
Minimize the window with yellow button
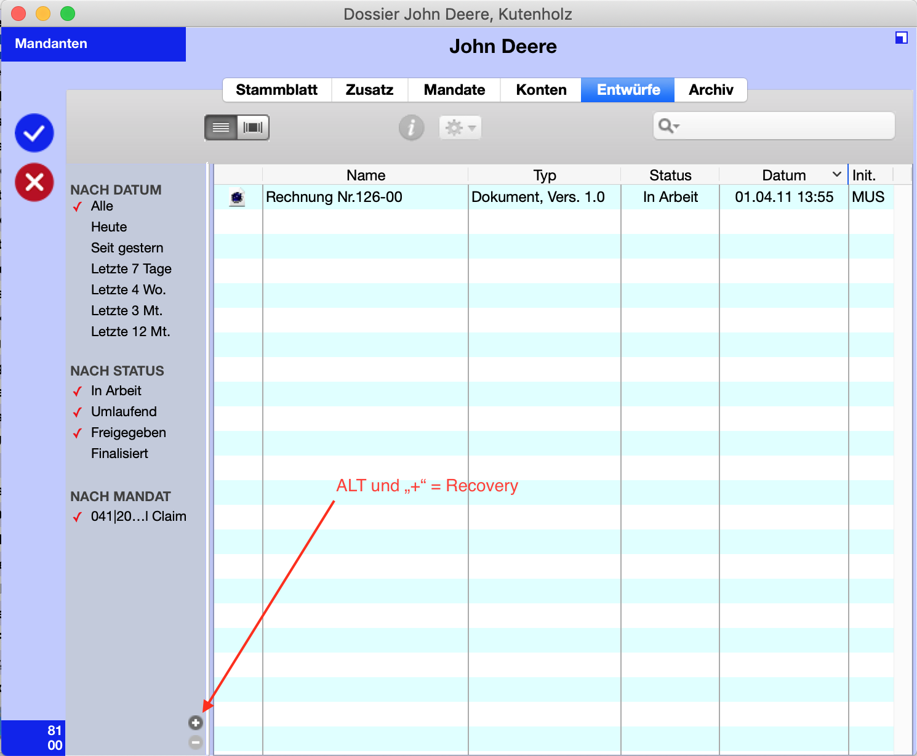(x=43, y=14)
